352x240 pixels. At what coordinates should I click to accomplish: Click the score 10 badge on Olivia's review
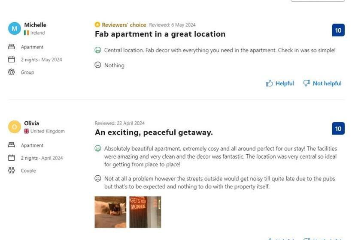pos(338,129)
